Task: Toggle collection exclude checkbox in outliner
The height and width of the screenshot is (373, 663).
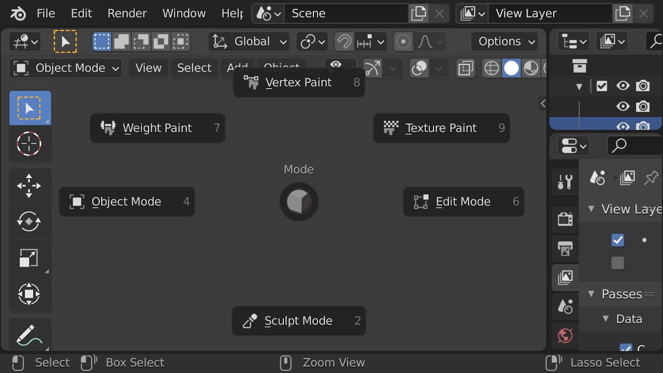Action: [x=601, y=86]
